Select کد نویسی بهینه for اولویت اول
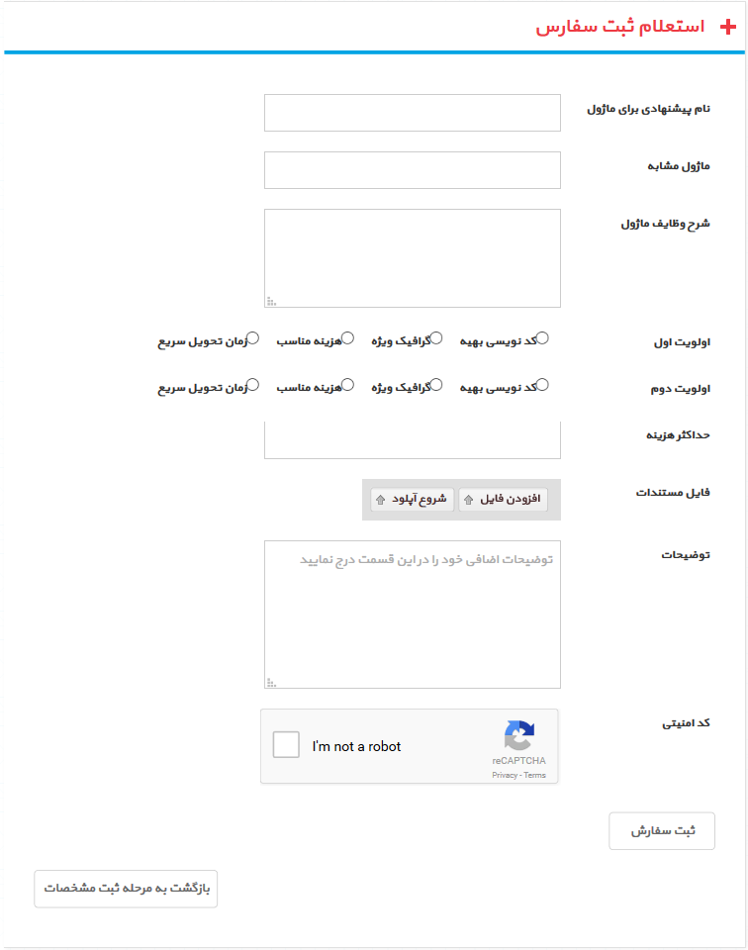This screenshot has height=950, width=748. point(542,338)
